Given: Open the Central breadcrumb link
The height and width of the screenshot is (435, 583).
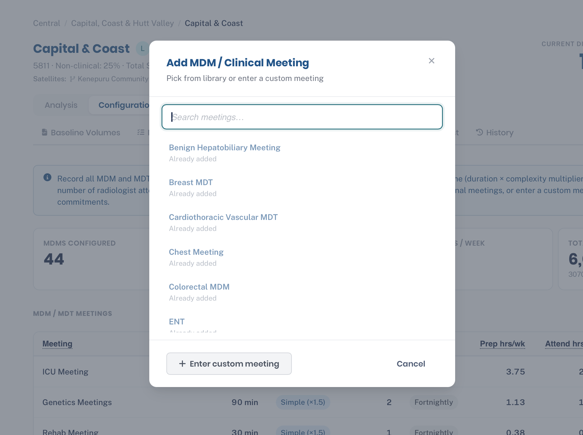Looking at the screenshot, I should pyautogui.click(x=46, y=23).
